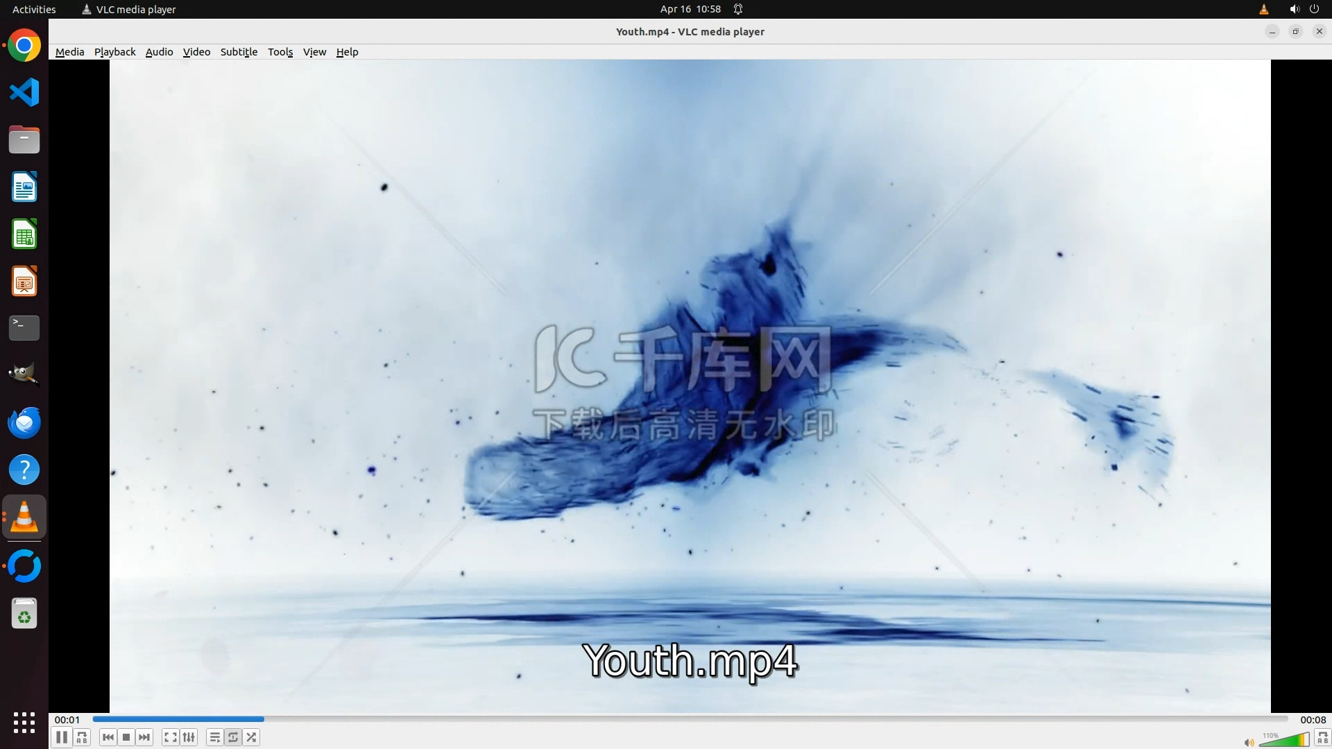Expand the Tools menu
This screenshot has width=1332, height=749.
coord(280,52)
